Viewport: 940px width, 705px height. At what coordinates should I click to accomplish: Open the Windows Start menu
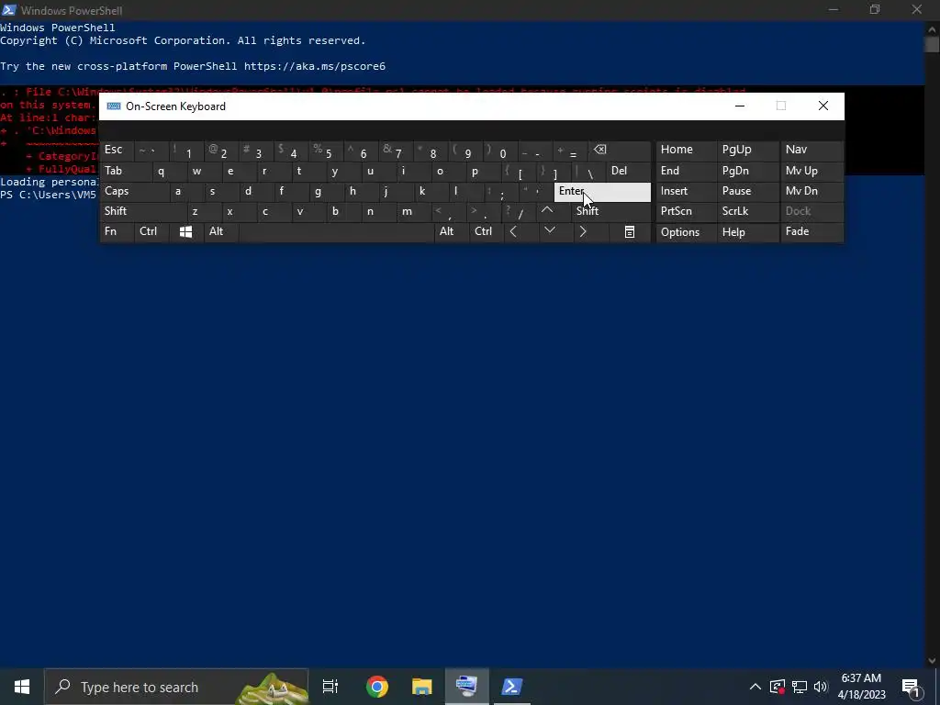pos(22,687)
